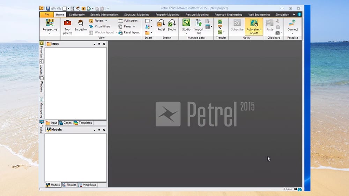
Task: Switch to the Reservoir Engineering ribbon tab
Action: (228, 15)
